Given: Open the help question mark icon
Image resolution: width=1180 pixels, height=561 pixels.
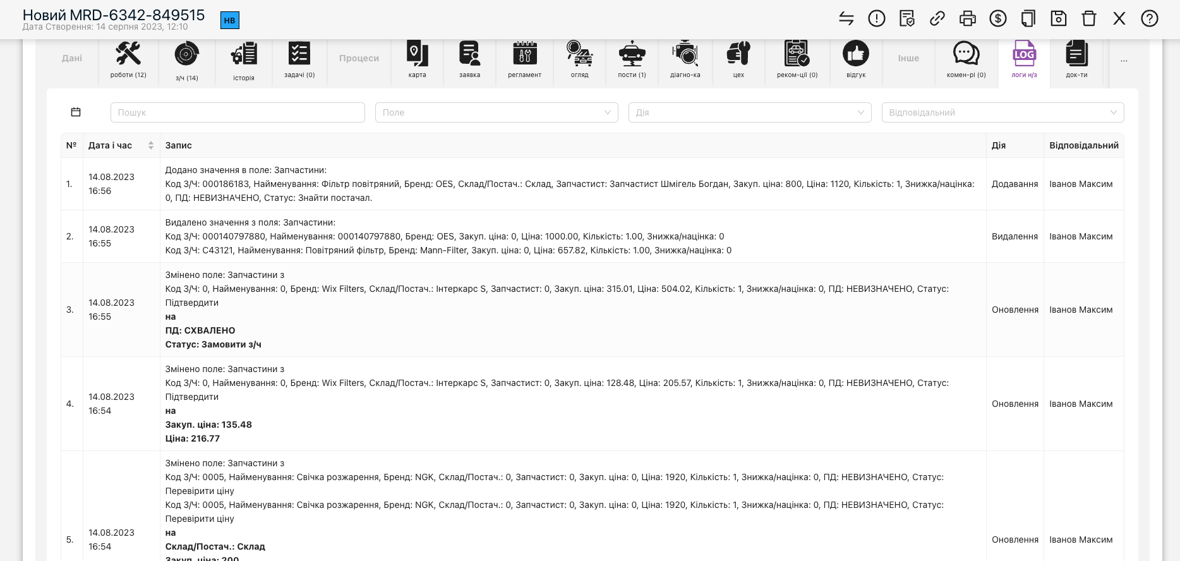Looking at the screenshot, I should point(1149,19).
